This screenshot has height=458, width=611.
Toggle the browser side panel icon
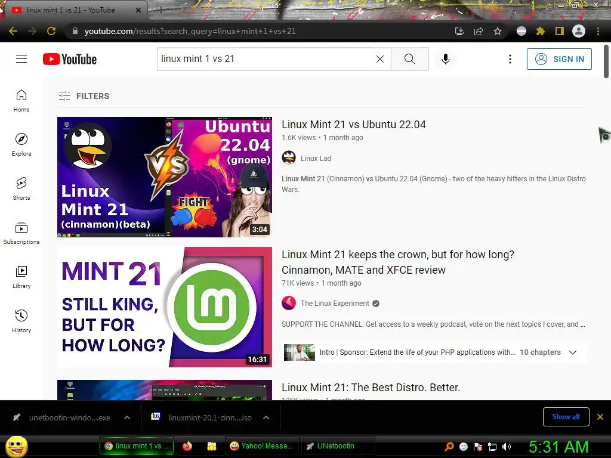560,31
